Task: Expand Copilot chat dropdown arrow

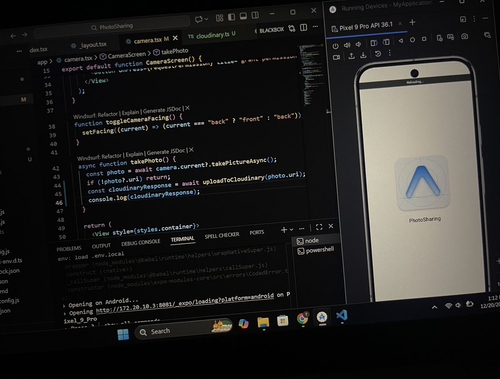Action: [207, 19]
